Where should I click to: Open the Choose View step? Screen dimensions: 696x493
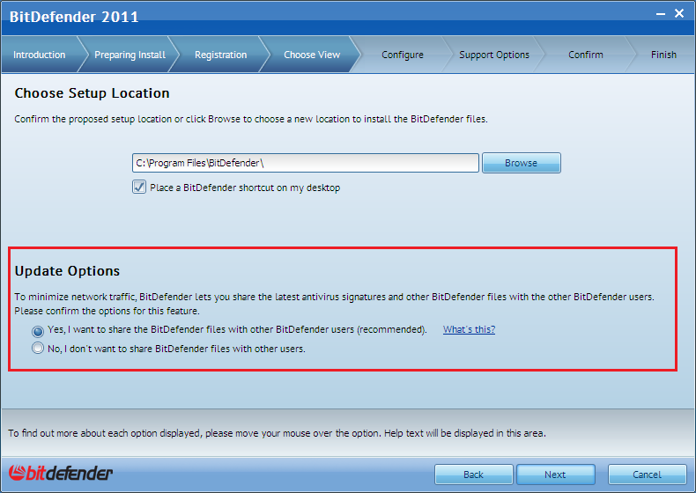click(312, 55)
